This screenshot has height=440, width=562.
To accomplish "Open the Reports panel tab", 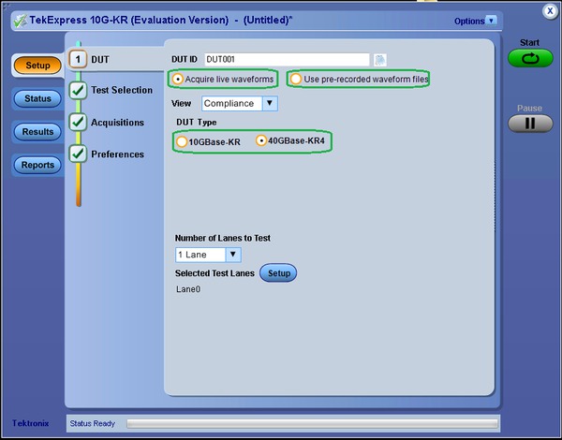I will pos(37,165).
